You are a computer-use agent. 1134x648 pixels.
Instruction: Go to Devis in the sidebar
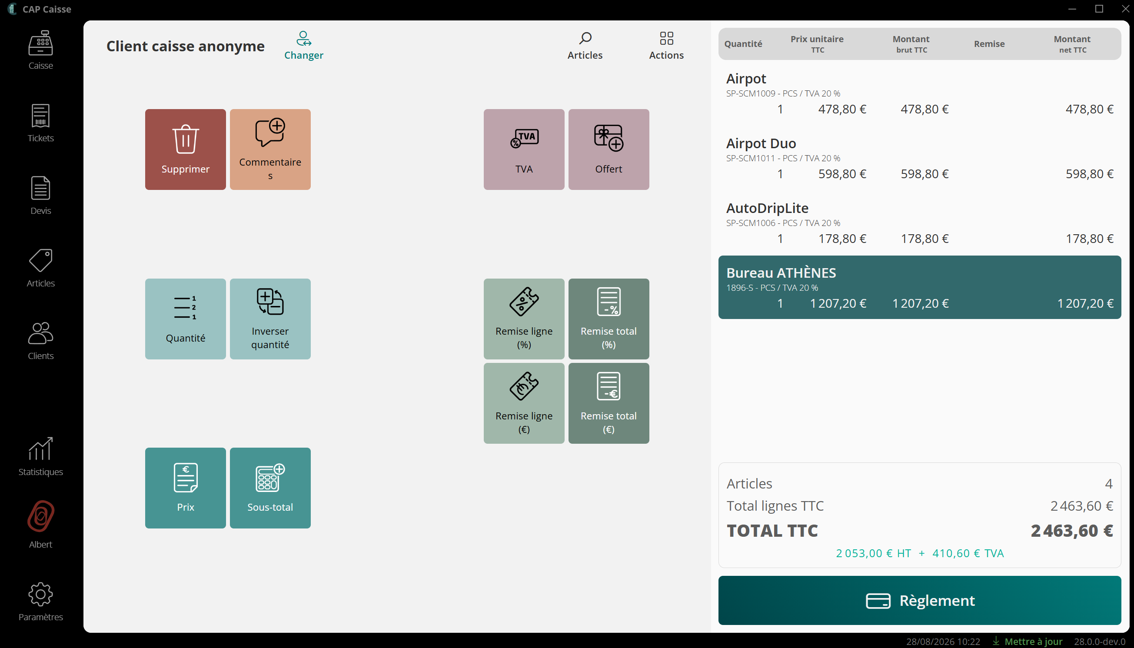(40, 196)
